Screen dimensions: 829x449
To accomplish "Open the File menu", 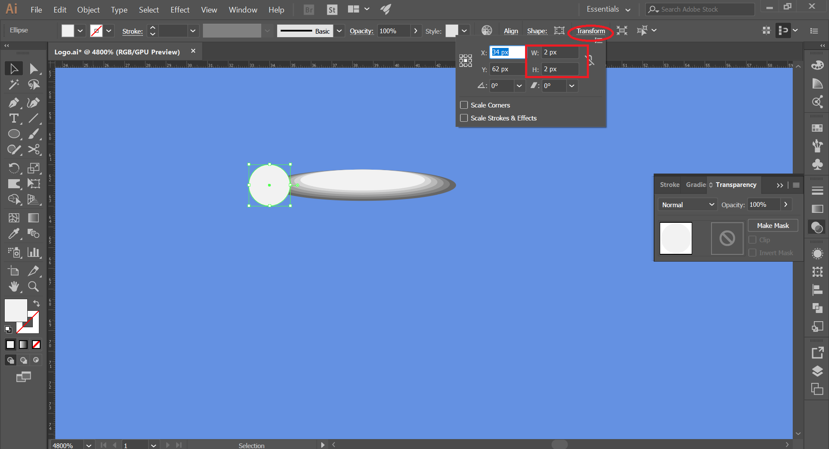I will point(36,9).
